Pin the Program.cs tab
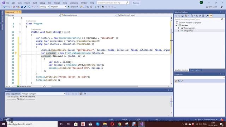Viewport: 226px width, 127px height. (x=17, y=12)
